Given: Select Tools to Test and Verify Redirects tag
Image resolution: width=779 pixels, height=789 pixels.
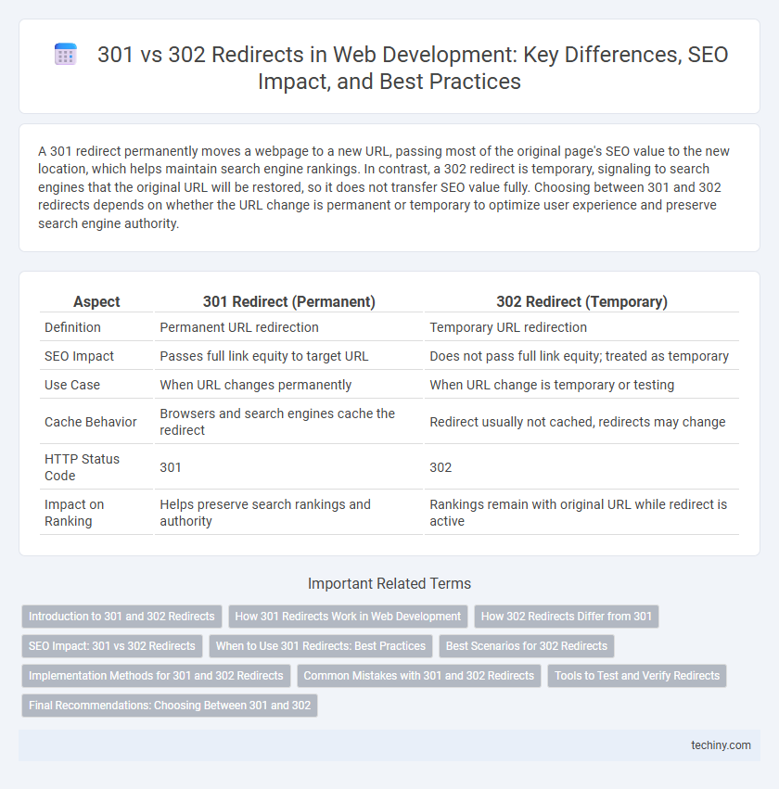Looking at the screenshot, I should tap(637, 676).
